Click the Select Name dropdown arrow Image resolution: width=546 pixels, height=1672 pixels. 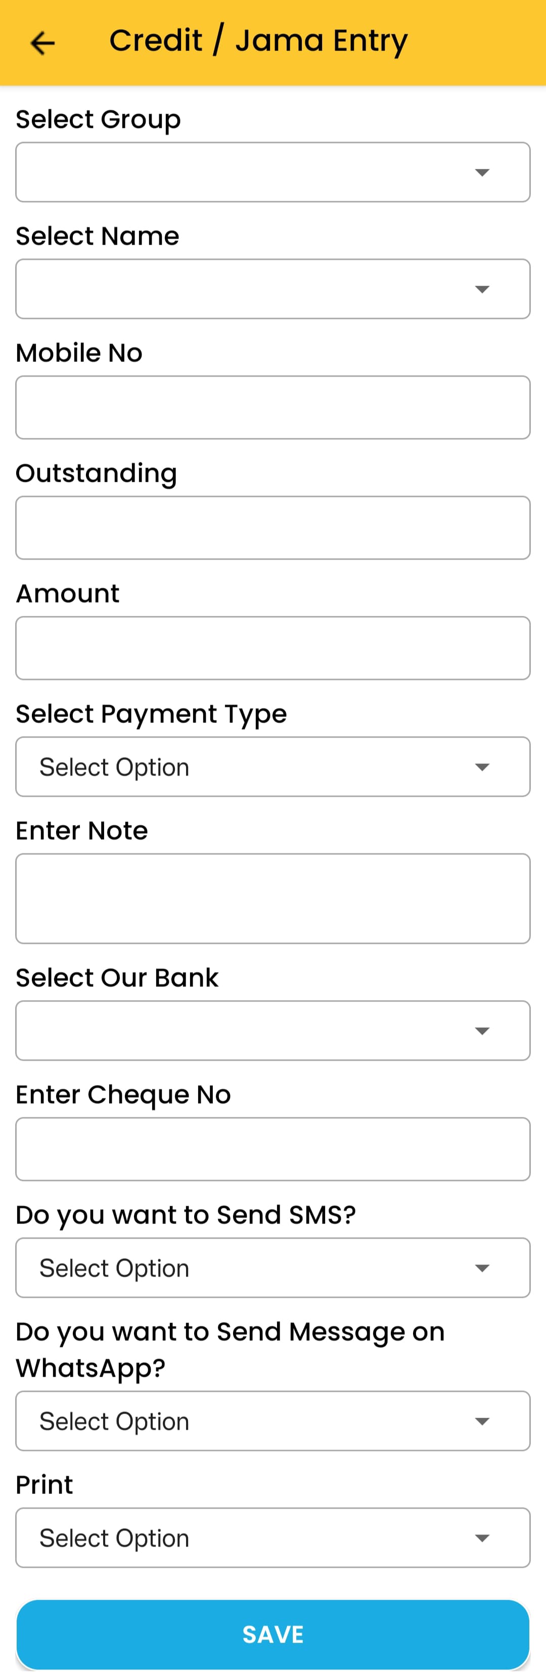(x=482, y=290)
